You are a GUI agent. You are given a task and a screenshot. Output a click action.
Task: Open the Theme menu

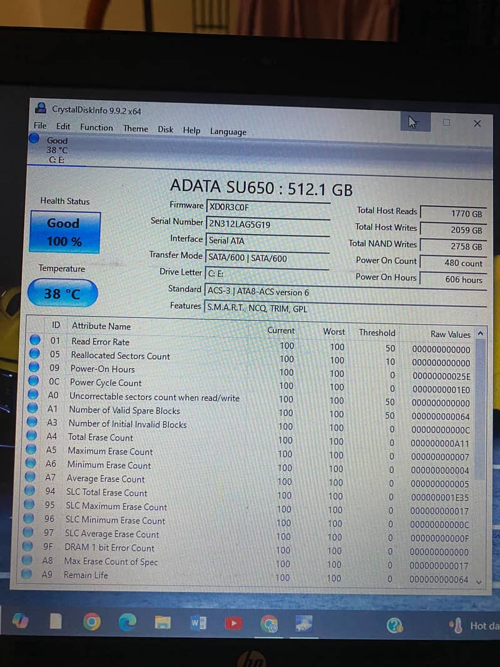point(136,128)
